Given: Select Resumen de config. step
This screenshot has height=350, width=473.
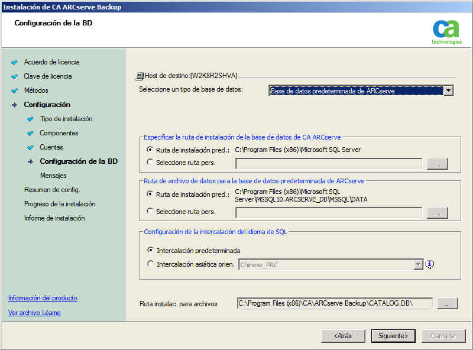Looking at the screenshot, I should click(52, 190).
